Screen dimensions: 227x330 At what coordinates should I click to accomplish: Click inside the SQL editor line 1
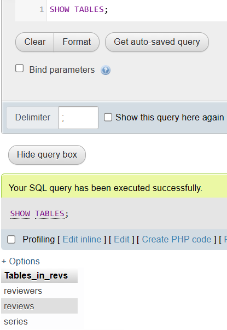(x=137, y=10)
